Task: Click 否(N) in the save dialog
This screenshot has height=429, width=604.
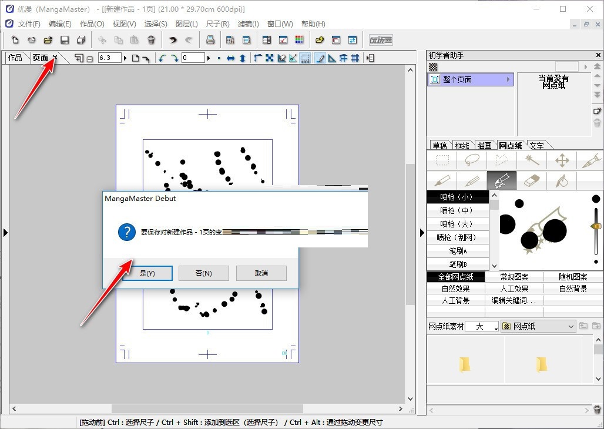Action: click(204, 273)
